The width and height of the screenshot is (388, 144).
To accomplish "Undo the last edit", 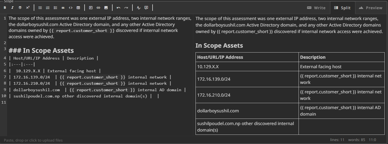I will 119,8.
